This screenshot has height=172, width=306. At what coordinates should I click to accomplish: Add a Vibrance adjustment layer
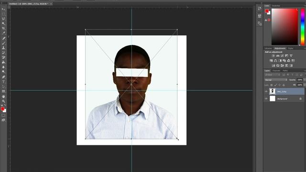[291, 56]
